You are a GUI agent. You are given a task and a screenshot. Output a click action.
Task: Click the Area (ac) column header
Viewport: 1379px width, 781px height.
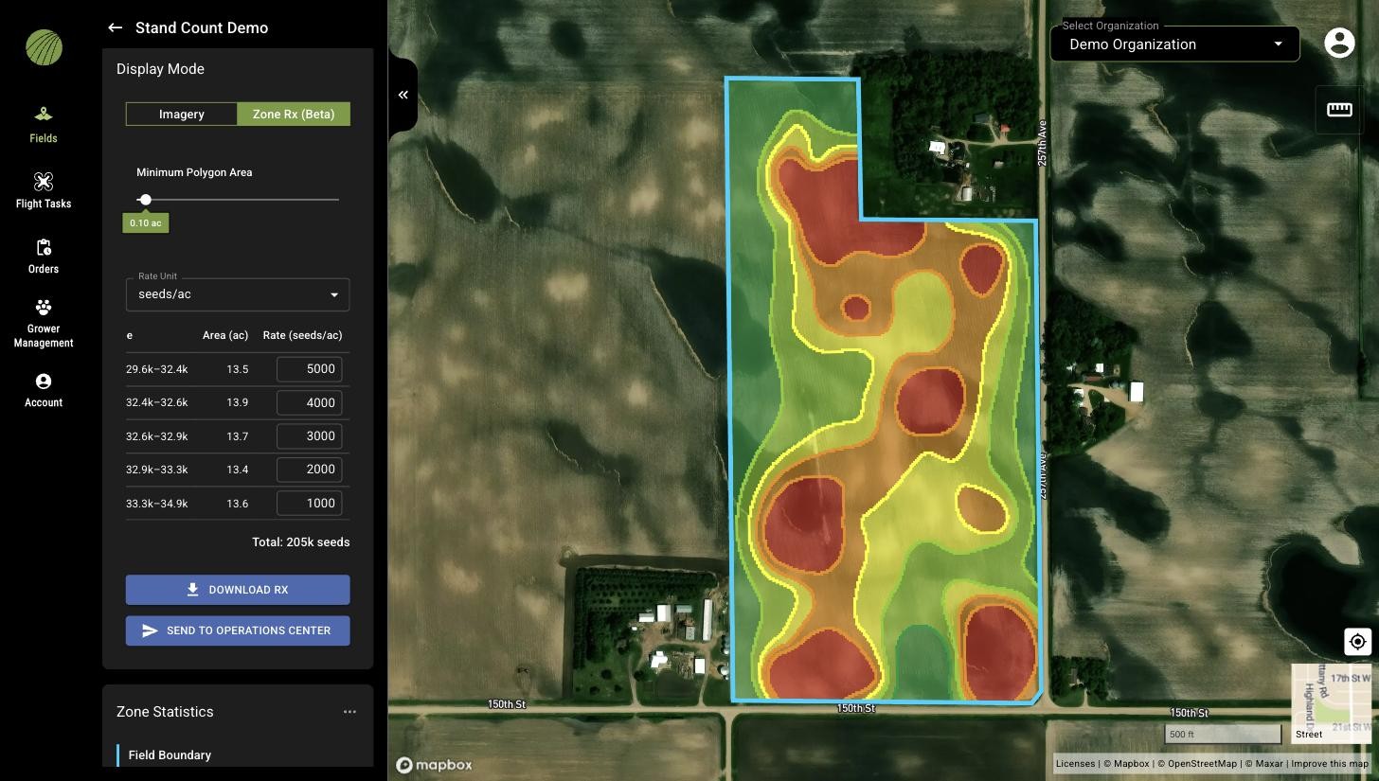(x=225, y=335)
